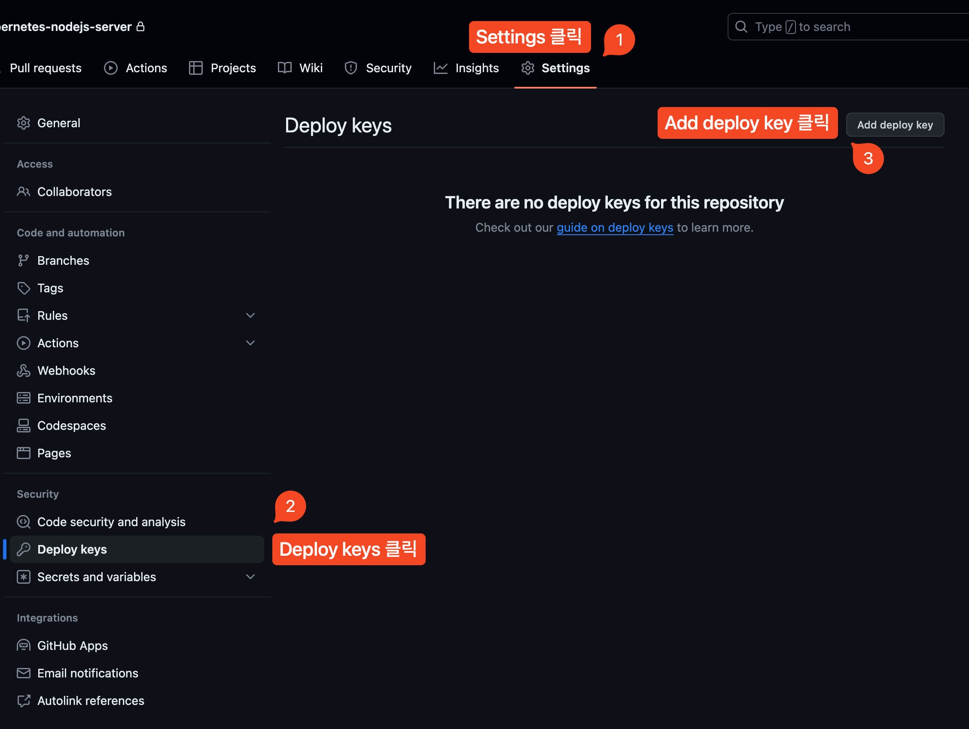Open Autolink references settings

90,701
